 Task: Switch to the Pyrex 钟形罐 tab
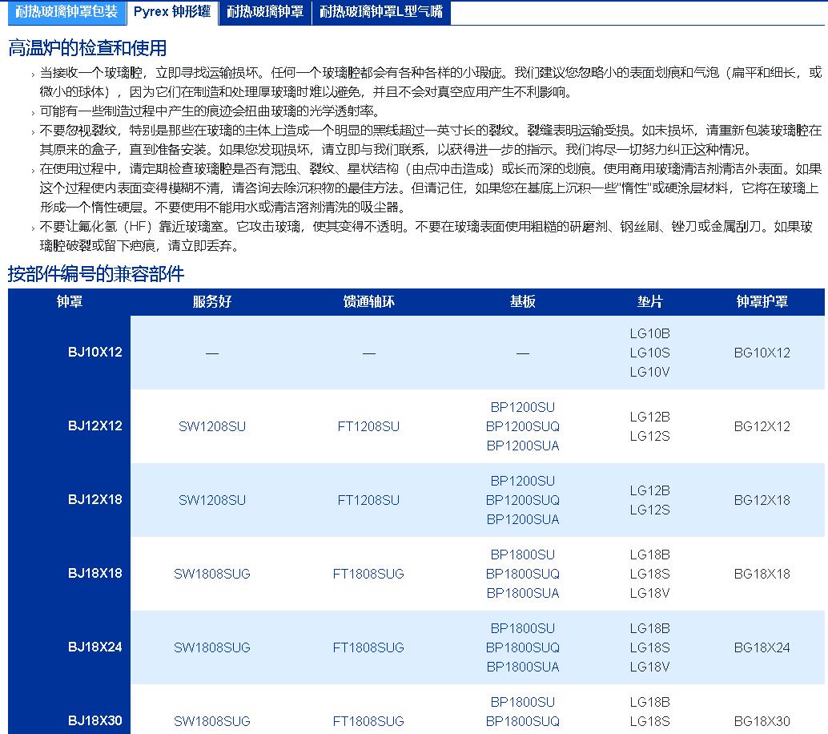pyautogui.click(x=172, y=12)
